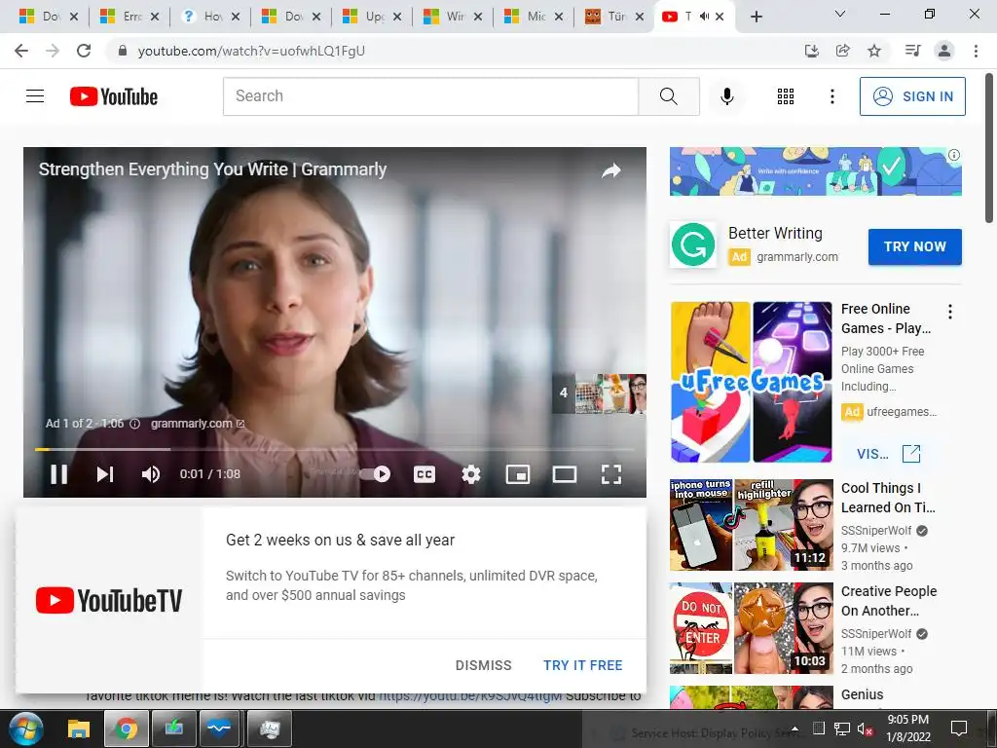Image resolution: width=997 pixels, height=748 pixels.
Task: Open the tab search chevron dropdown
Action: coord(839,14)
